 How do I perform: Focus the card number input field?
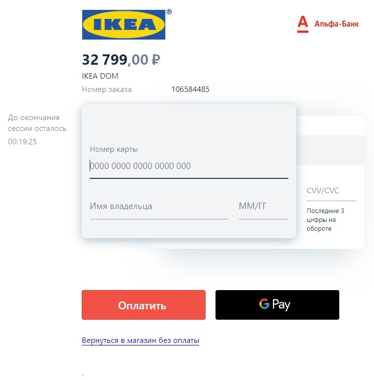pos(188,166)
